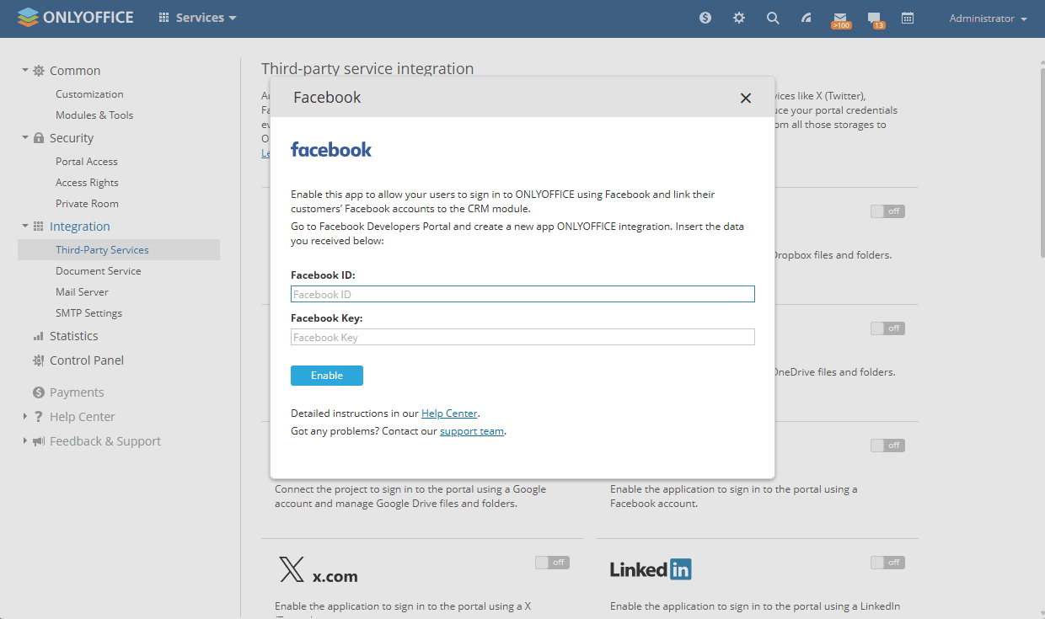Collapse the Common section arrow
1045x619 pixels.
25,71
